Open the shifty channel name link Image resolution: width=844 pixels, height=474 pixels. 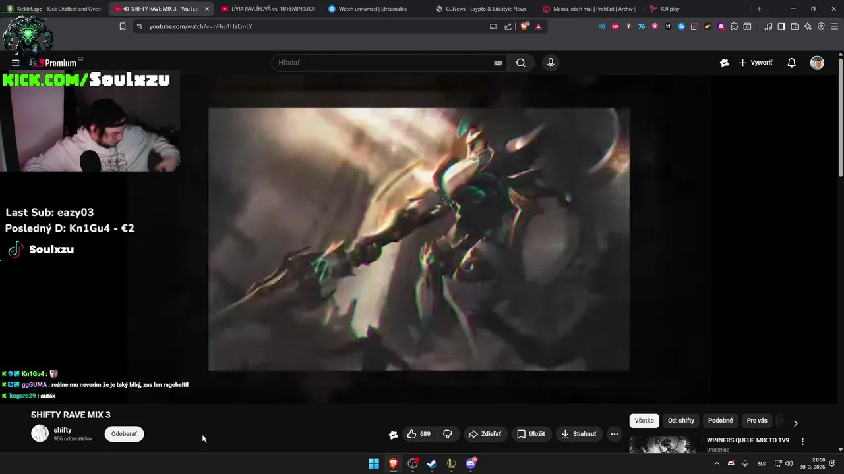point(63,430)
